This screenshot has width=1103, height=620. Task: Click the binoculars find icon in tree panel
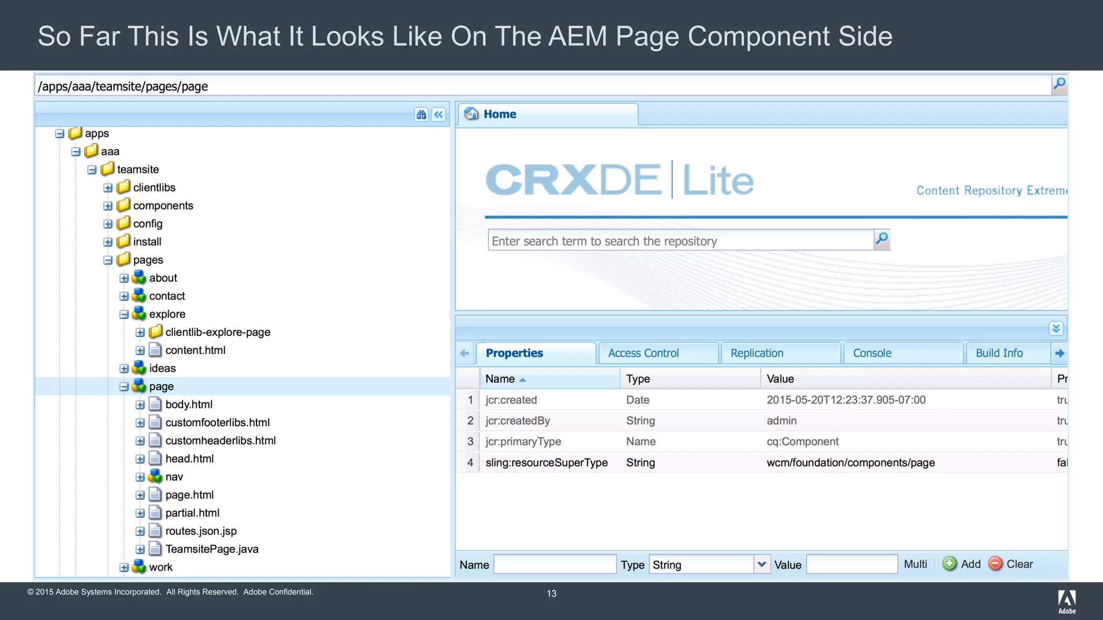[x=421, y=115]
